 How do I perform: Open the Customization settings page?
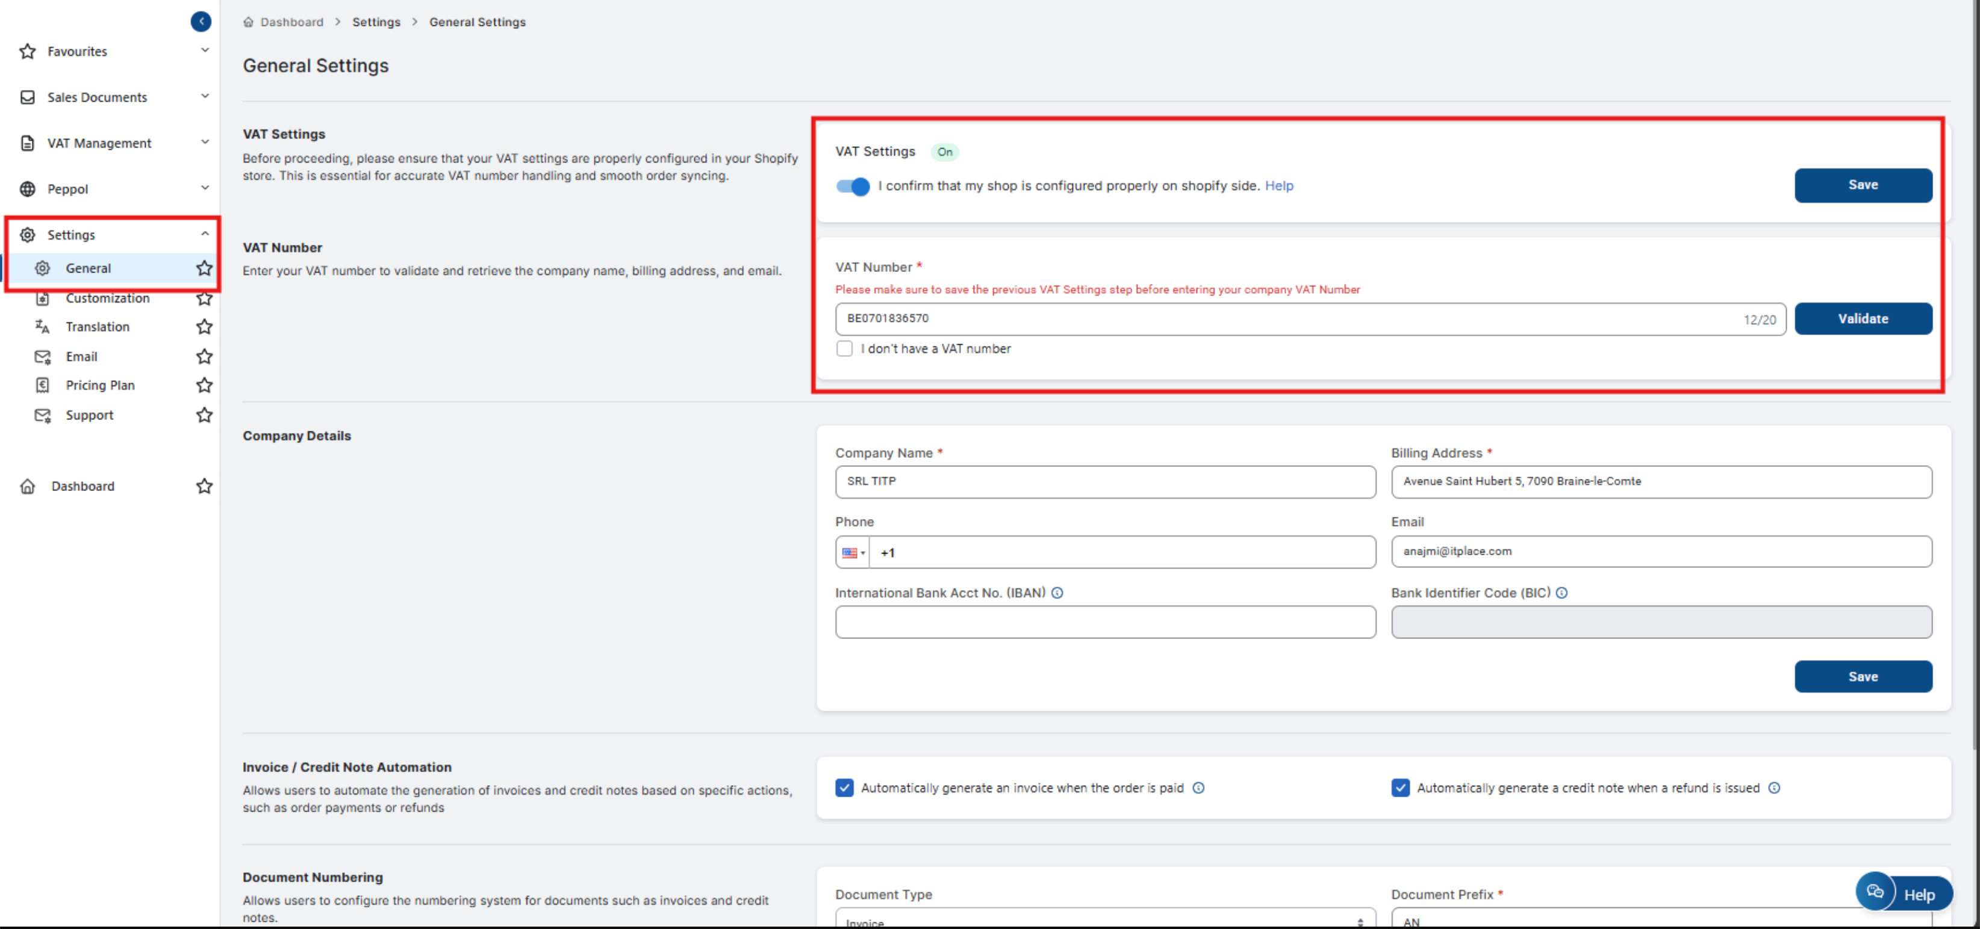108,298
